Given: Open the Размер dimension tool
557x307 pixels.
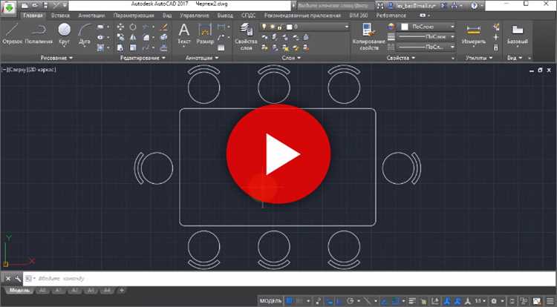Looking at the screenshot, I should (x=205, y=33).
